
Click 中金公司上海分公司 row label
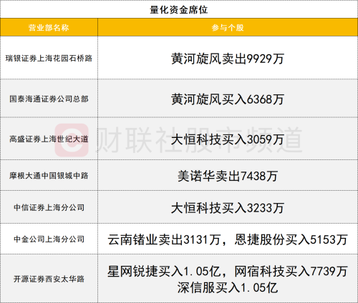tap(49, 239)
